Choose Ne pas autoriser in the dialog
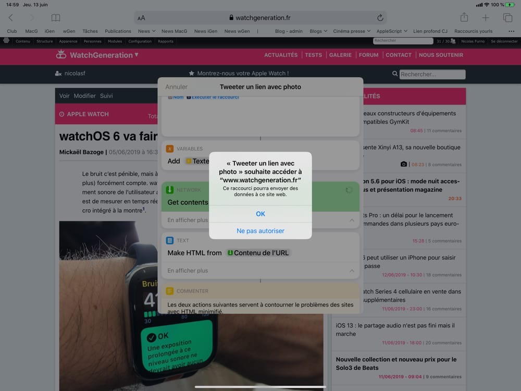The height and width of the screenshot is (391, 521). pyautogui.click(x=260, y=231)
